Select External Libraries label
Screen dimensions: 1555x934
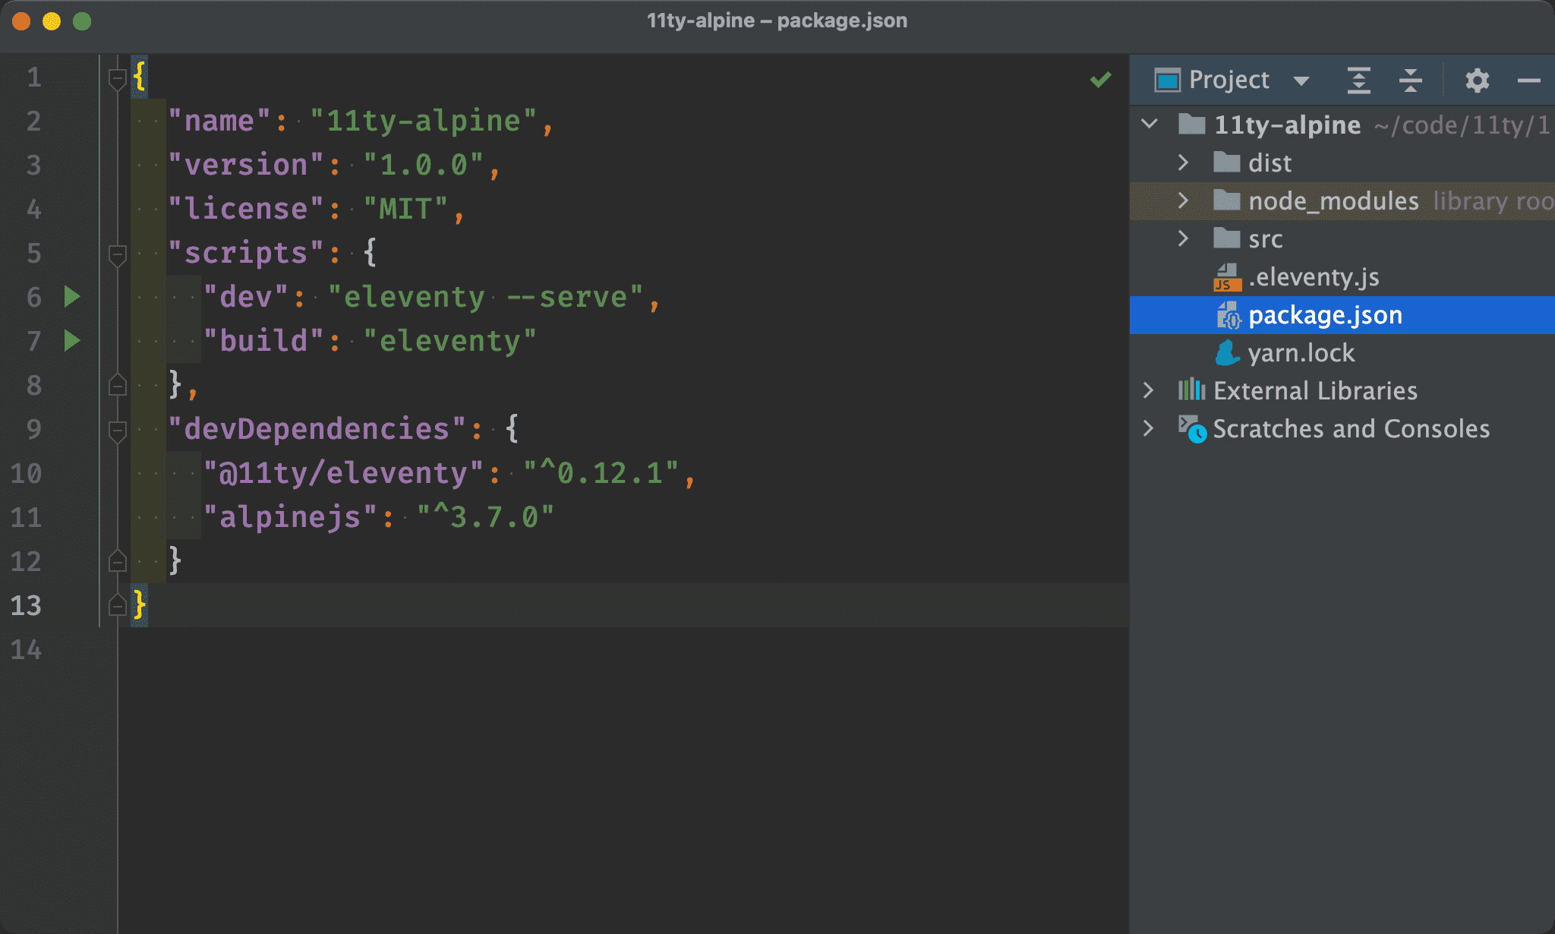[1315, 390]
